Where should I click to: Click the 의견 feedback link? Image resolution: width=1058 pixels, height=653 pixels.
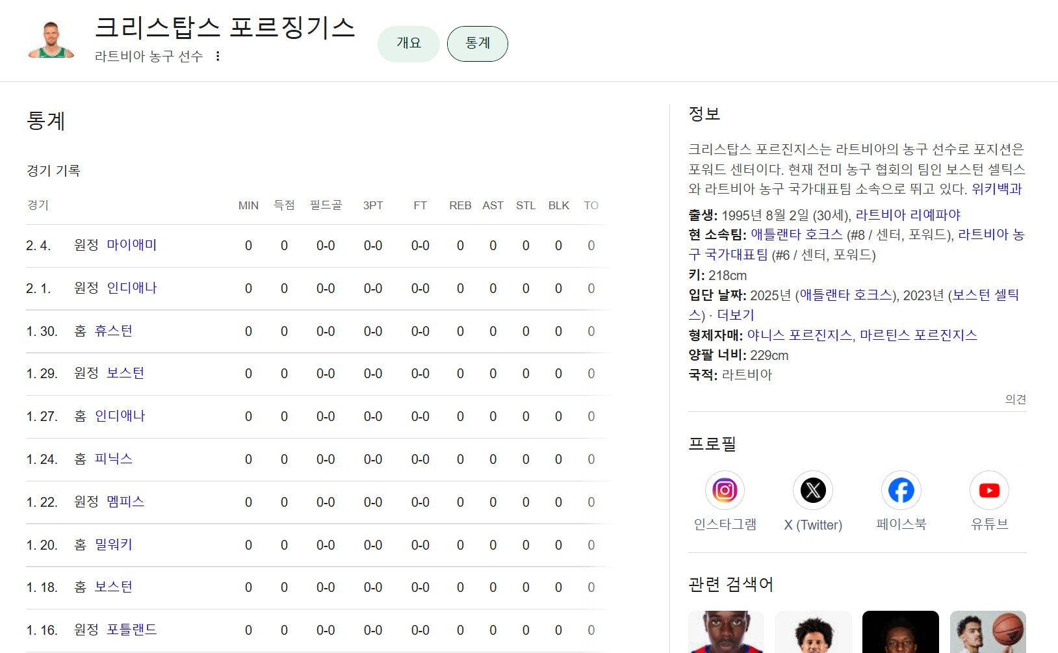coord(1016,399)
